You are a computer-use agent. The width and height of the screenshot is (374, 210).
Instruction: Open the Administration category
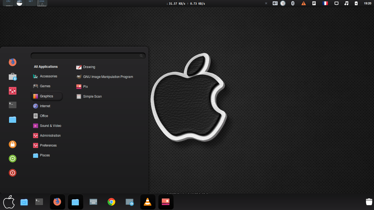[47, 136]
